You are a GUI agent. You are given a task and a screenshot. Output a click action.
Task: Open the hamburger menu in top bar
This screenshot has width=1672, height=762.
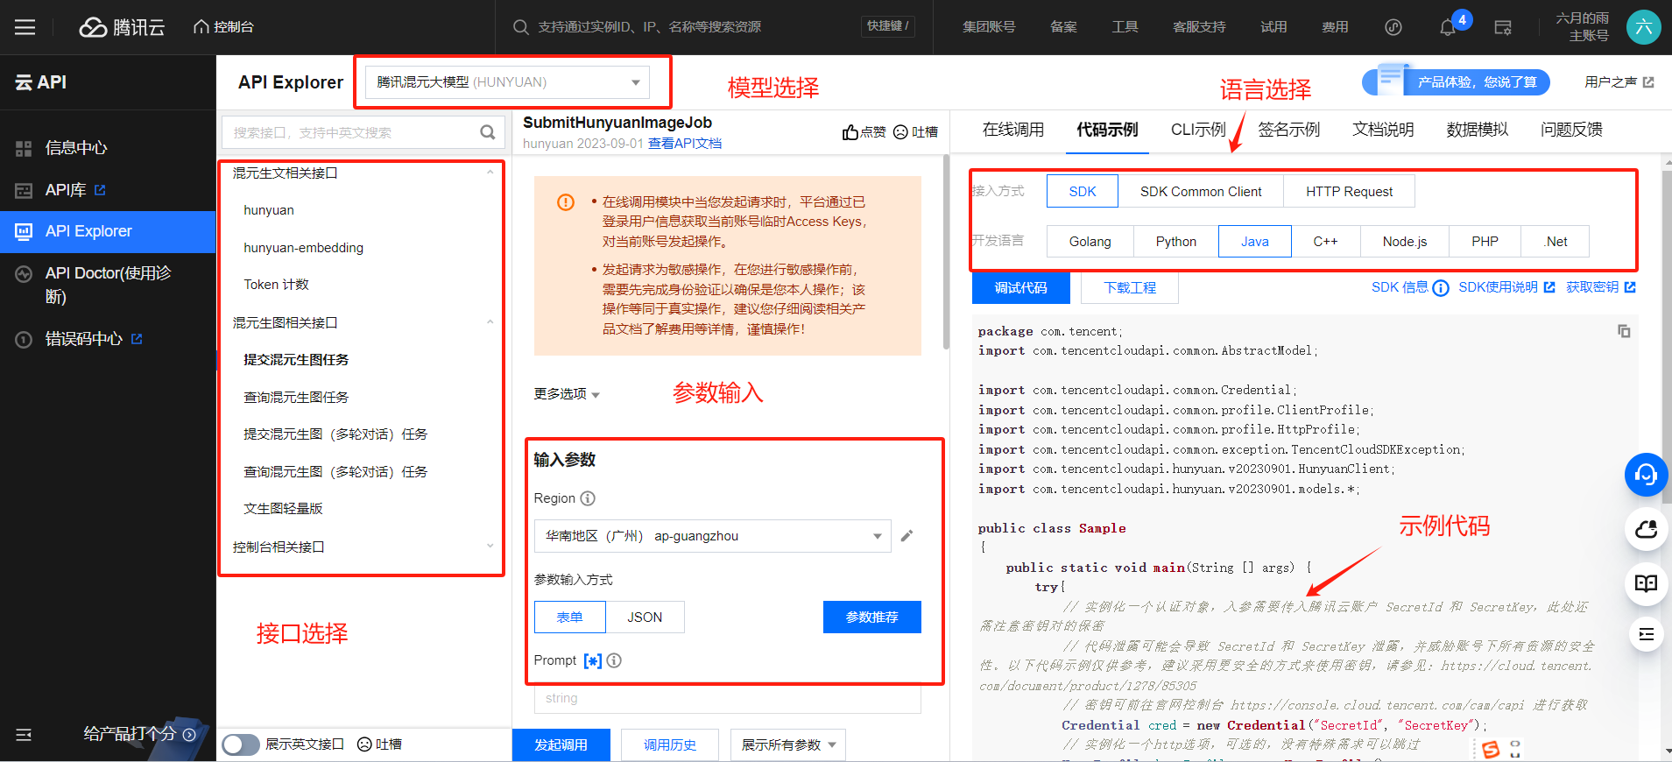click(x=25, y=27)
